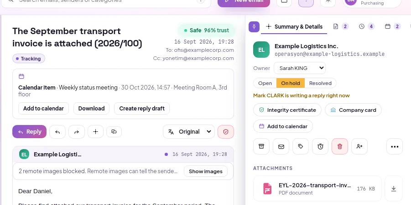Click Create reply draft

pos(142,108)
